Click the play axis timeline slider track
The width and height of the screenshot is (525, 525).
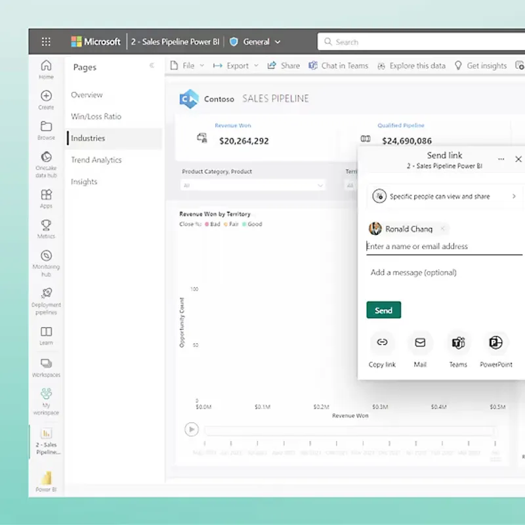click(x=350, y=430)
